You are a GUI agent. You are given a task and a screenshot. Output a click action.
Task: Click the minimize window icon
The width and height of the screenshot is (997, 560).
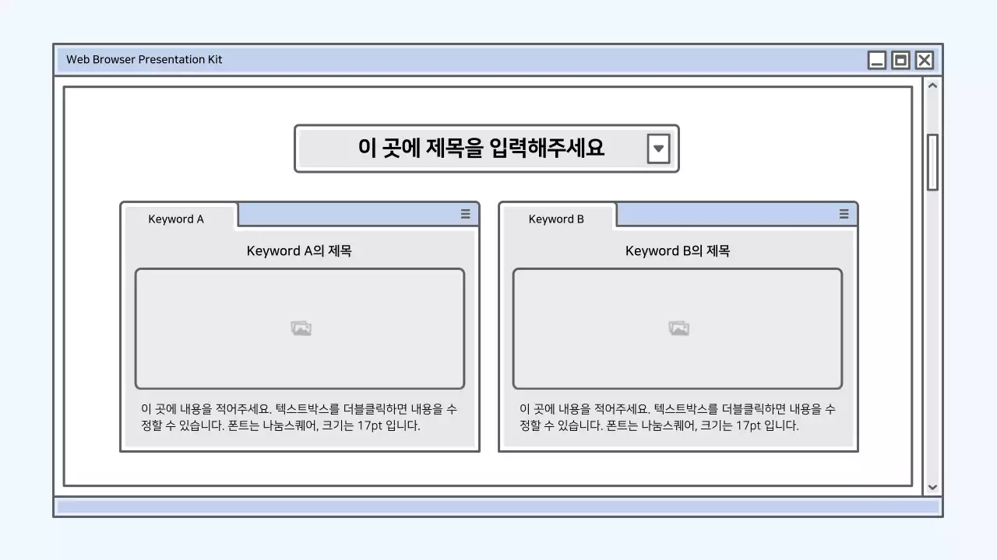click(x=877, y=59)
